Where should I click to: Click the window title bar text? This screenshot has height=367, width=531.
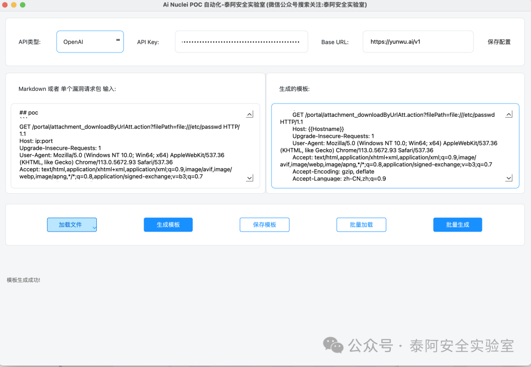[x=265, y=5]
